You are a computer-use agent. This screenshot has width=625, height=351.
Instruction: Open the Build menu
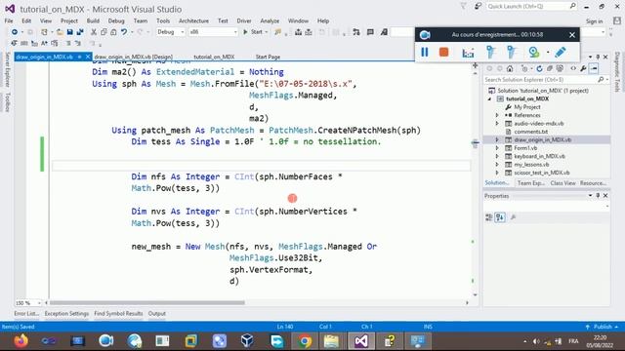click(93, 20)
